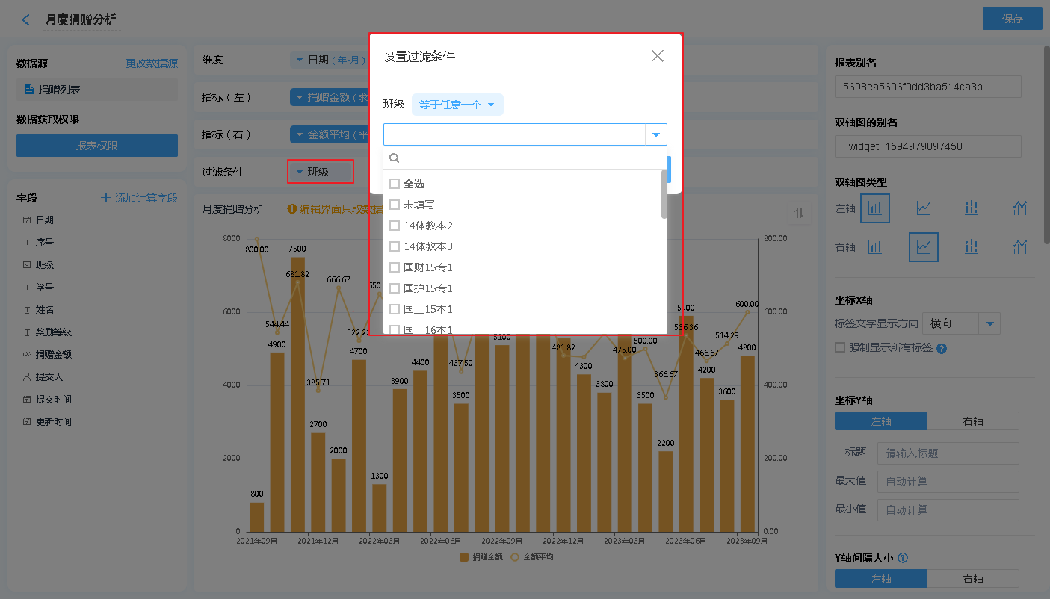Select bar chart icon for right axis
Screen dimensions: 1050x599
tap(875, 246)
